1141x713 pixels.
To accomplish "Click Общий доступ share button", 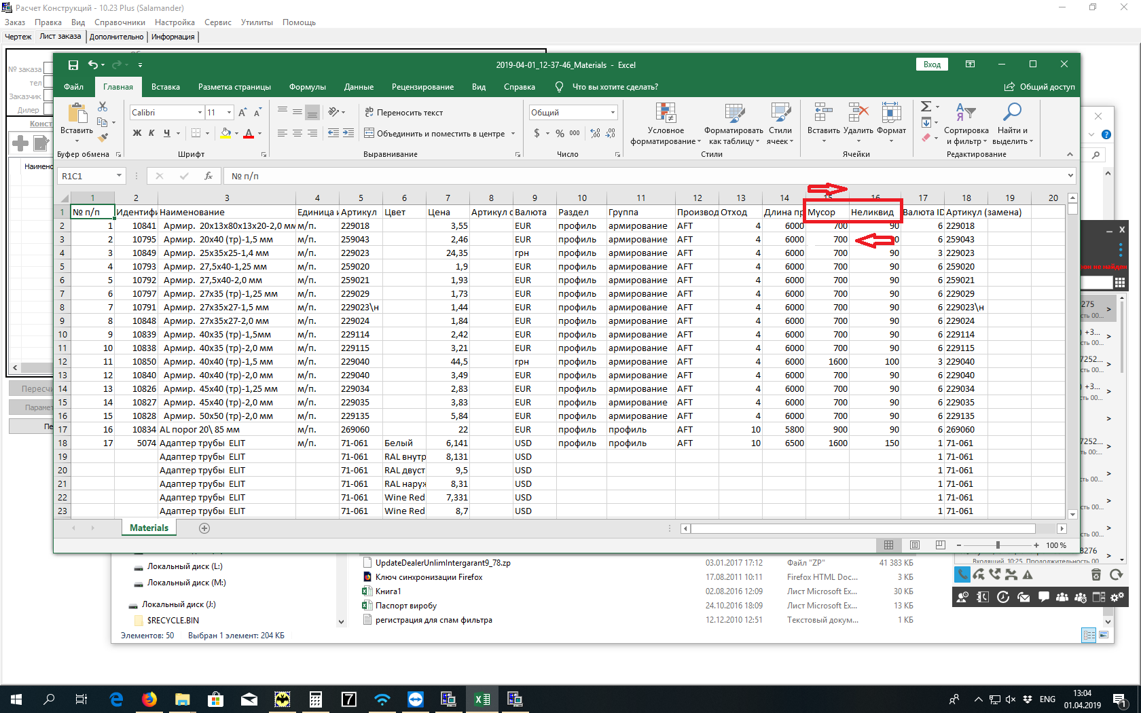I will [x=1039, y=87].
